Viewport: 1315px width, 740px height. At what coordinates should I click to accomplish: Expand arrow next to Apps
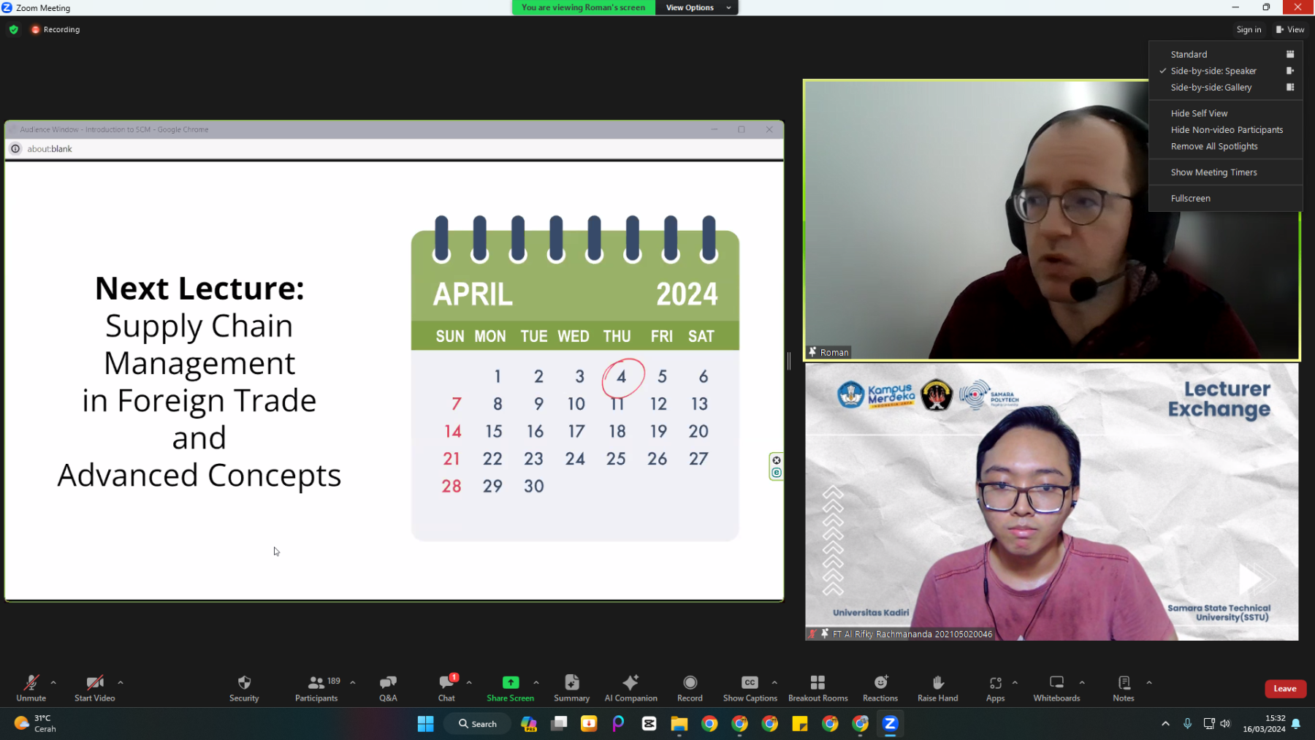[1015, 682]
